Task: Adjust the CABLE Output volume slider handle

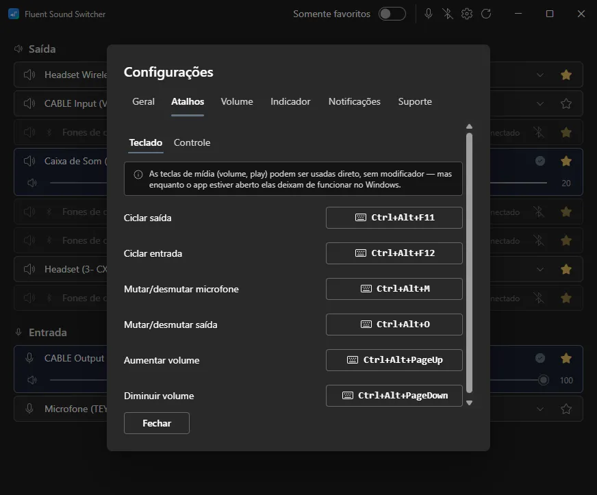Action: (x=544, y=380)
